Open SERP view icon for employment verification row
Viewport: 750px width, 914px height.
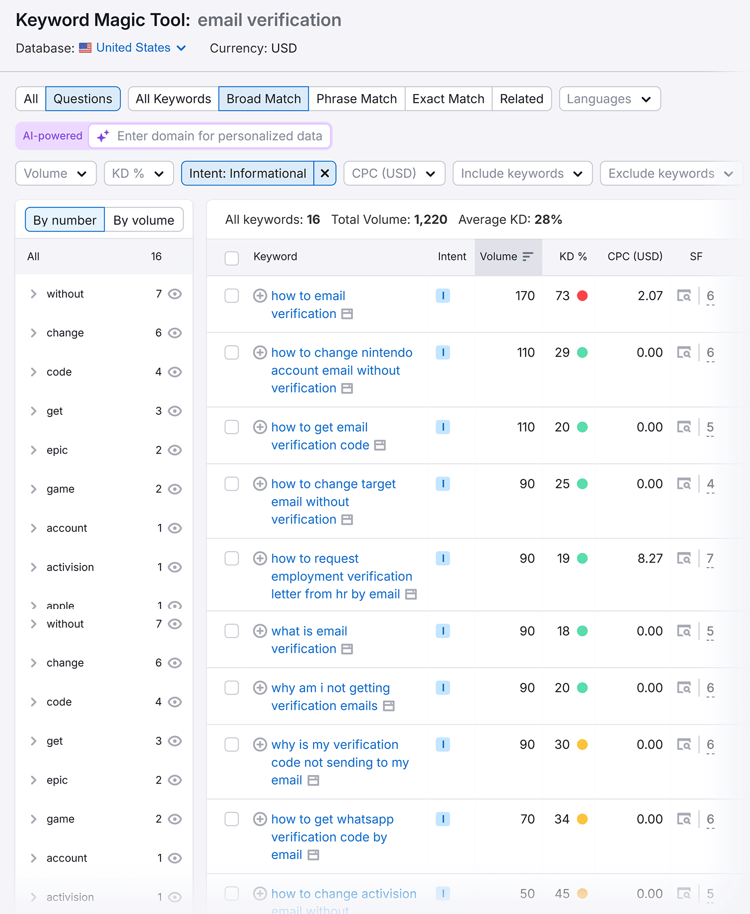coord(684,558)
